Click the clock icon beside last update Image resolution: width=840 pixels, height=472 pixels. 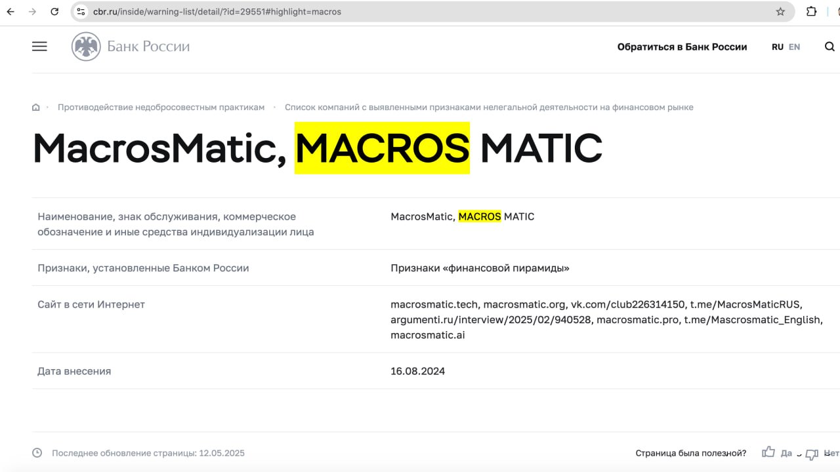(x=37, y=453)
